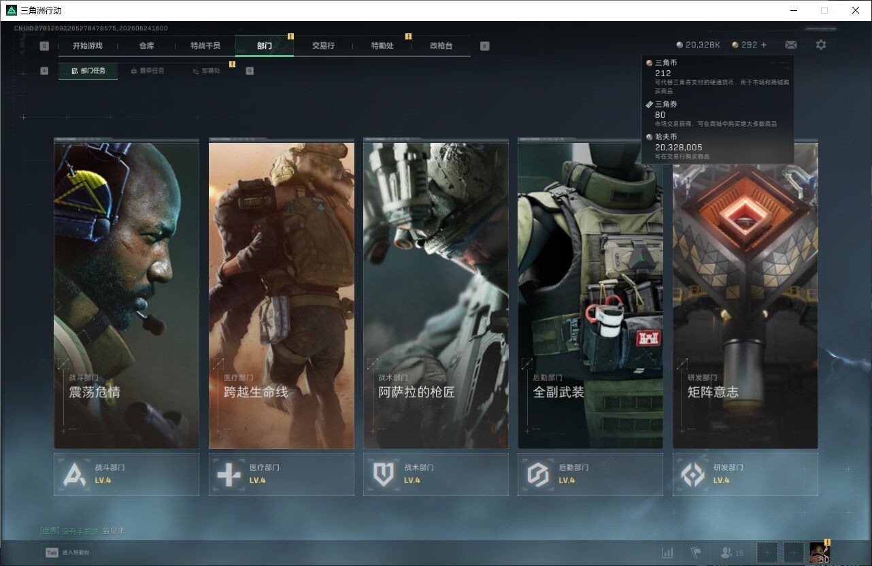Click the 三角券 heading in the tooltip
This screenshot has height=566, width=872.
point(666,105)
